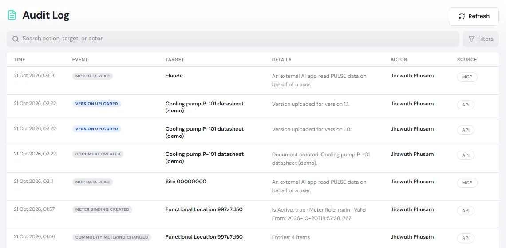Click API tag in the DOCUMENT CREATED row
The width and height of the screenshot is (506, 248).
(x=466, y=155)
